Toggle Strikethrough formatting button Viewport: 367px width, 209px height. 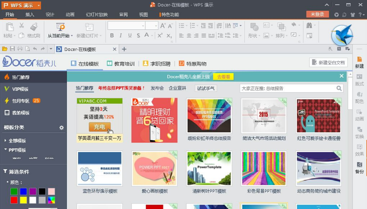click(138, 35)
